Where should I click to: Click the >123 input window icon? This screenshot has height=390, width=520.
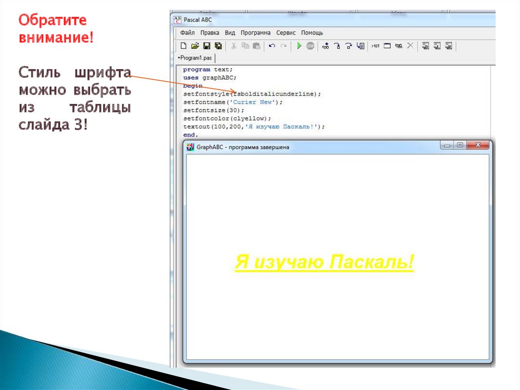(375, 46)
